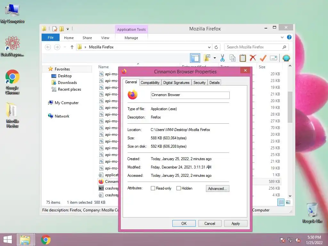328x246 pixels.
Task: Close the Cinnamon Browser Properties dialog
Action: [245, 70]
